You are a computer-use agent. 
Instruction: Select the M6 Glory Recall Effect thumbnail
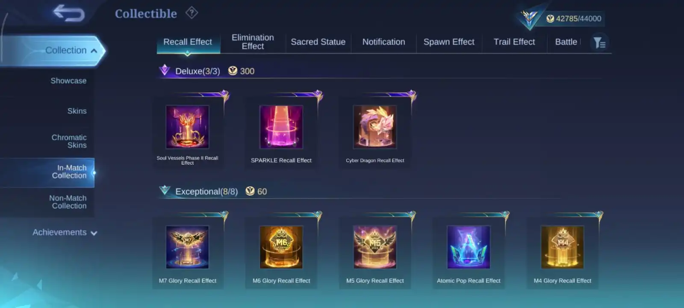(281, 247)
